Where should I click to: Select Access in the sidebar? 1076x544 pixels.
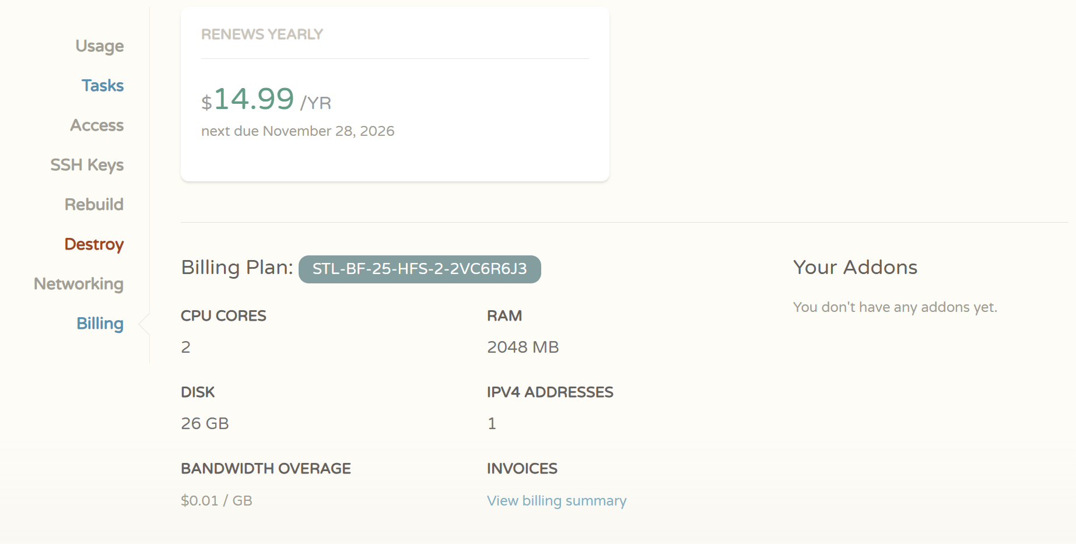(97, 125)
